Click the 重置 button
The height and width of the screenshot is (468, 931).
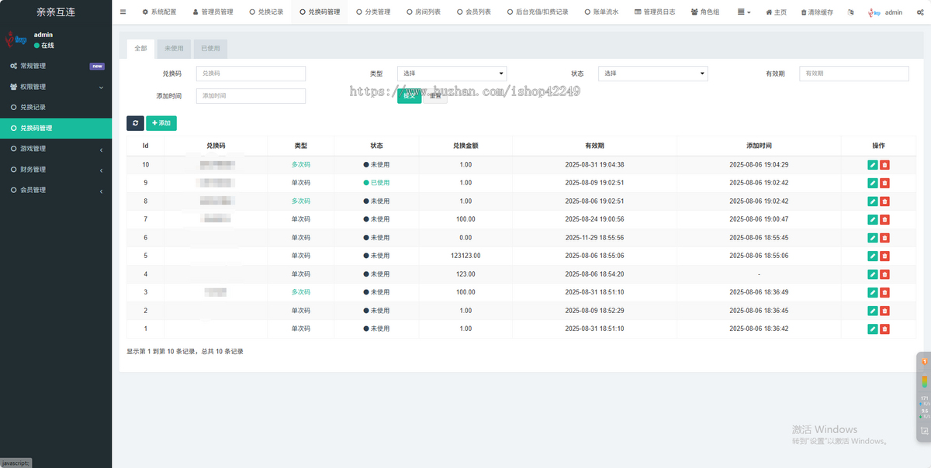(x=435, y=96)
